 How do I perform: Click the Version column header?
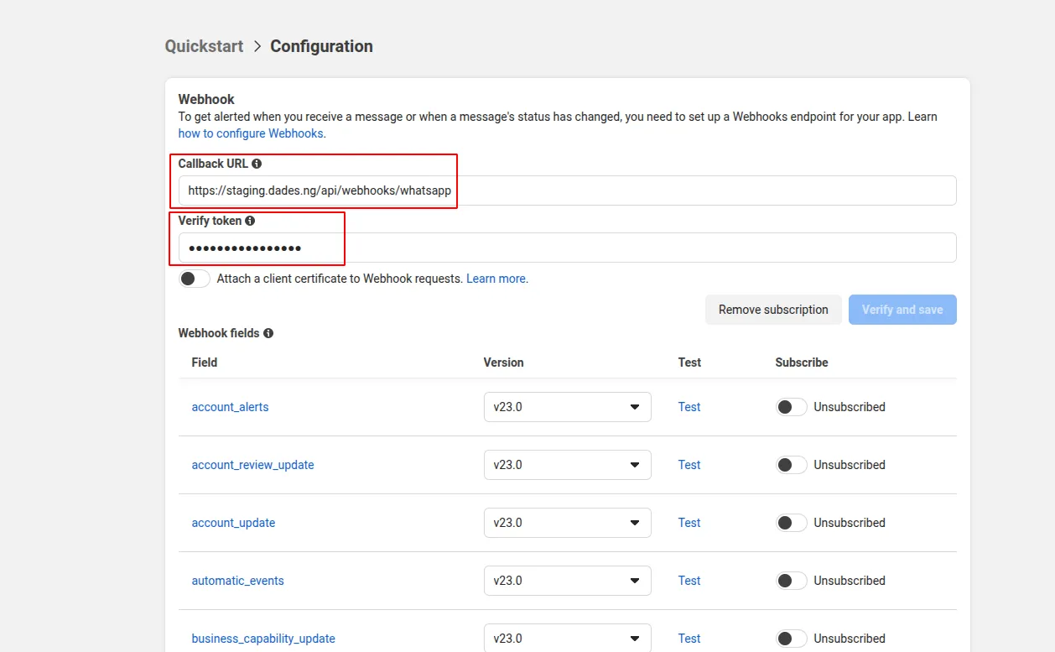(504, 363)
